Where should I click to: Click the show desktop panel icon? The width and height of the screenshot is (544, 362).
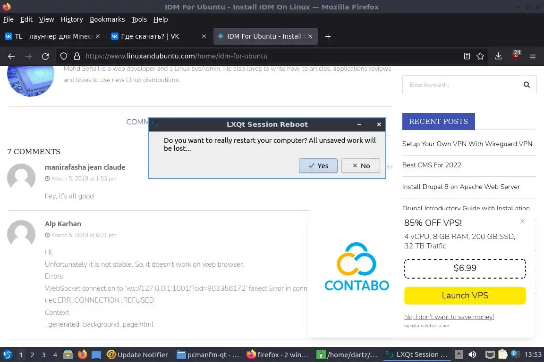click(x=96, y=354)
